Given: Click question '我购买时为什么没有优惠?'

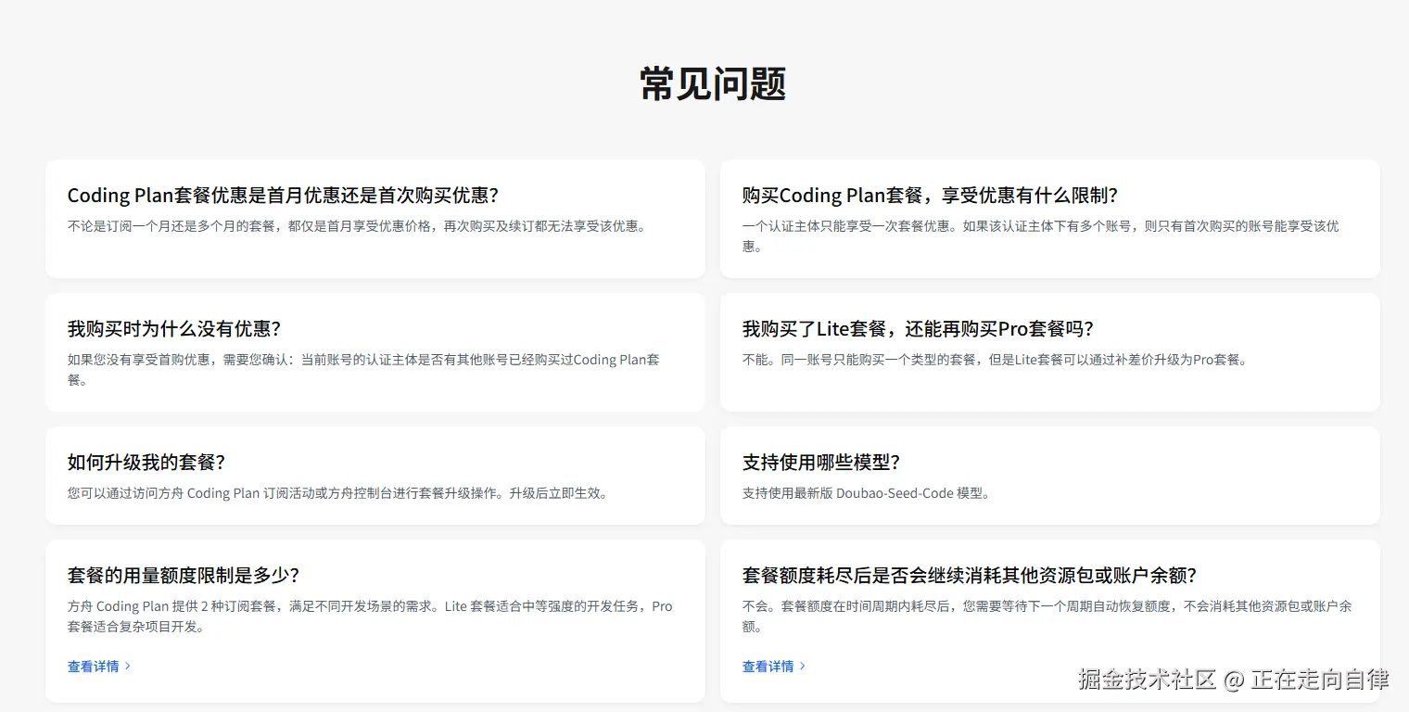Looking at the screenshot, I should [174, 329].
